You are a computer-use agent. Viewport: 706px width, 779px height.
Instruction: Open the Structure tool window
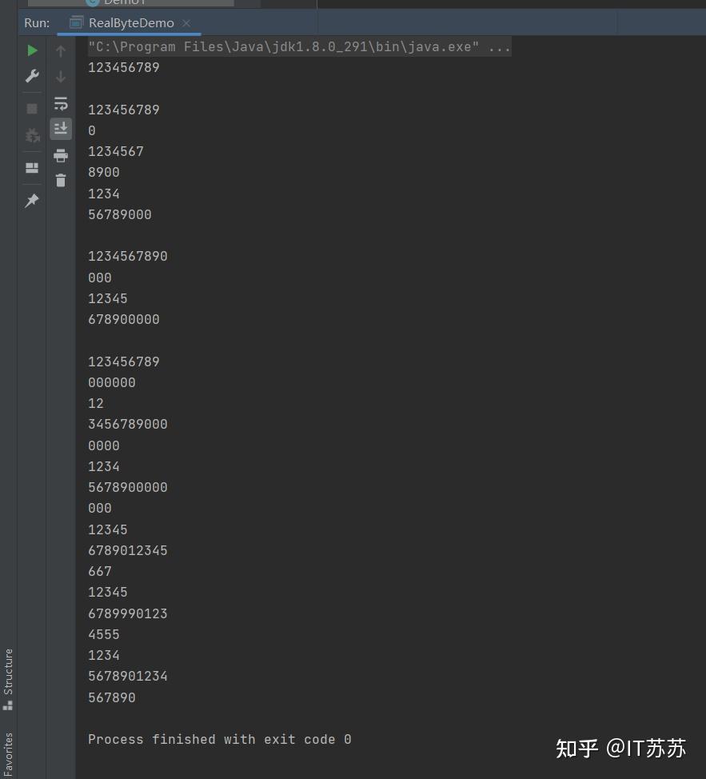tap(8, 679)
